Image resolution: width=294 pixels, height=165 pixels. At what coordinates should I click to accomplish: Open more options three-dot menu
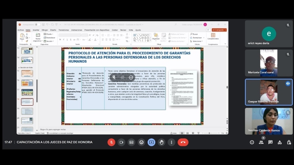click(171, 142)
